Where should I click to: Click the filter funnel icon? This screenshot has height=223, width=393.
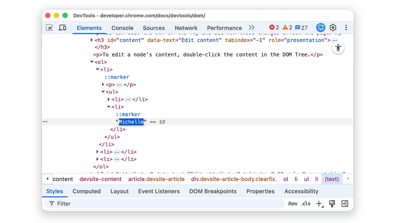[52, 204]
